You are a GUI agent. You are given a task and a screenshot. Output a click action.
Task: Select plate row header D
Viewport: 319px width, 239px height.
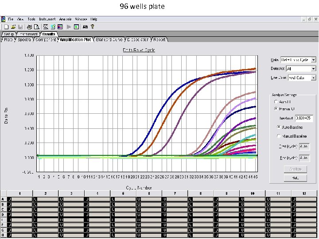(4, 215)
